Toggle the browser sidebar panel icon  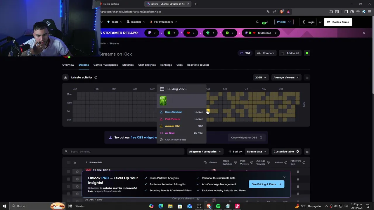point(346,12)
